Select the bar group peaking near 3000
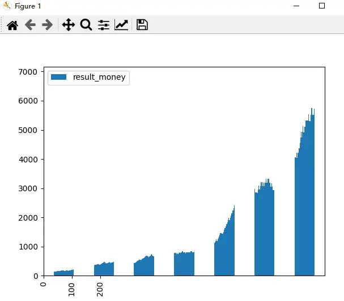344x301 pixels. [x=264, y=232]
